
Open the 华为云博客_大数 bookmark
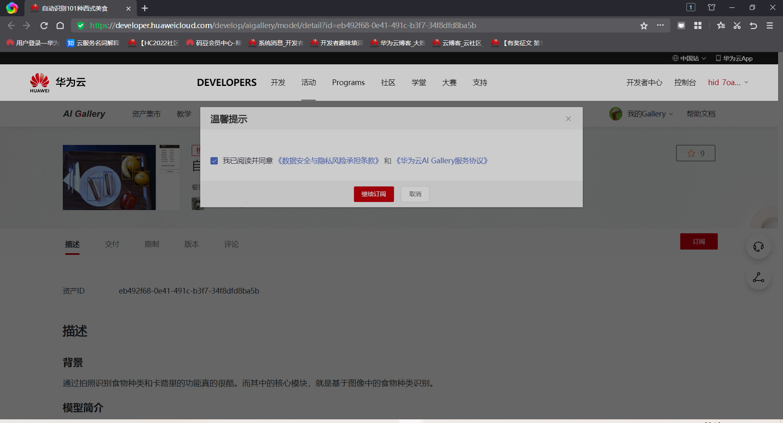[398, 43]
